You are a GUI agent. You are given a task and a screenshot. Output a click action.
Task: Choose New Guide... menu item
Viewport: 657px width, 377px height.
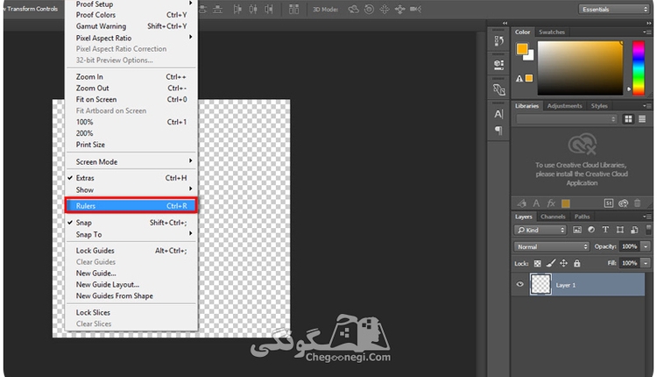131,273
